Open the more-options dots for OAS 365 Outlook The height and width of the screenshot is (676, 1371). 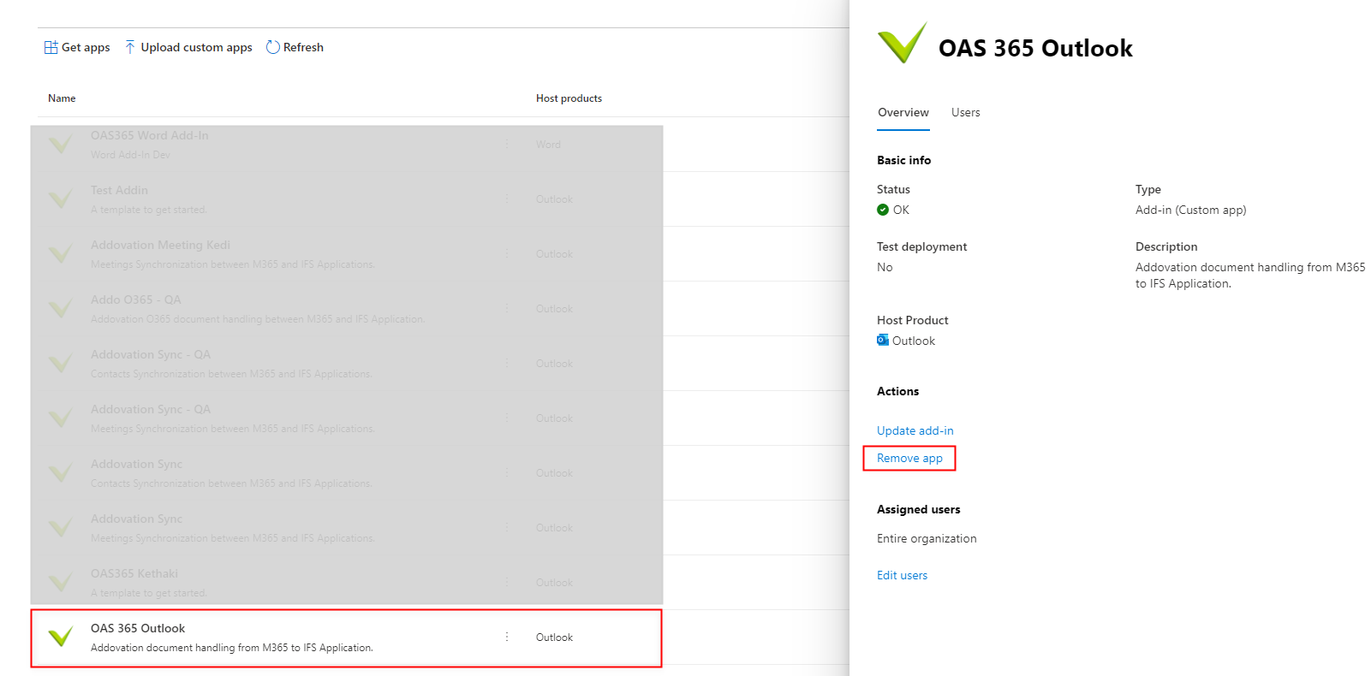click(x=507, y=637)
